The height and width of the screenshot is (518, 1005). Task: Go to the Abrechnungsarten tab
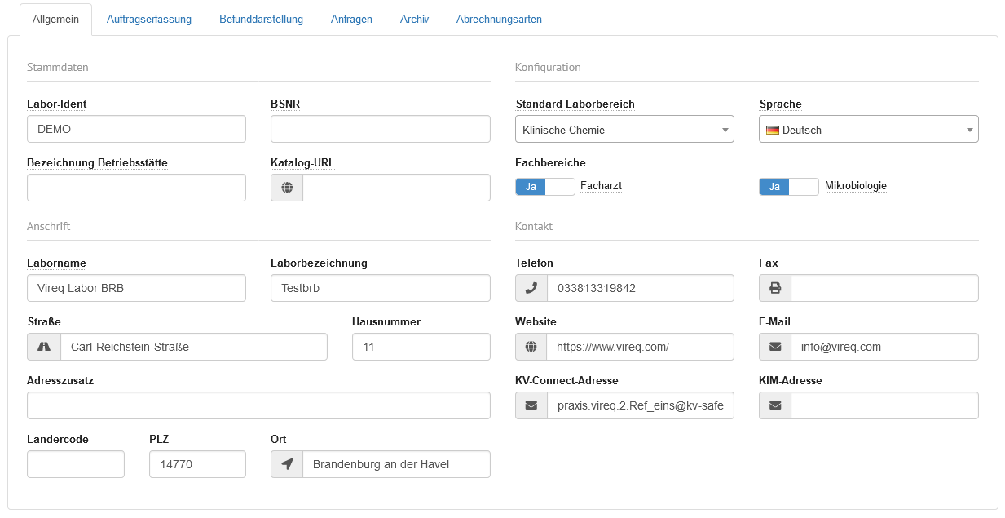coord(499,20)
